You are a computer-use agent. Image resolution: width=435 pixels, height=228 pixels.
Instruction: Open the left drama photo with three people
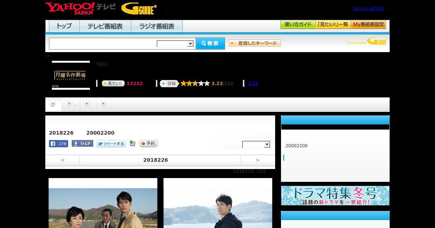click(x=103, y=203)
